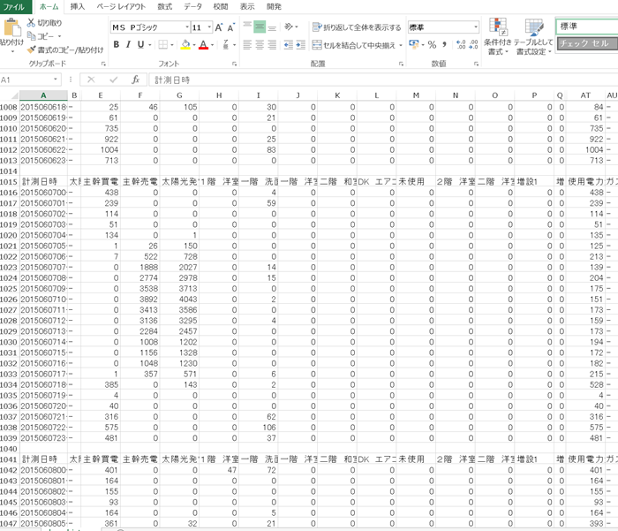Switch to the 挿入 (Insert) tab
This screenshot has width=618, height=531.
(77, 6)
